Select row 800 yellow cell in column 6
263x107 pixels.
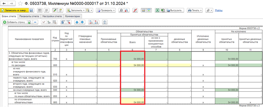pyautogui.click(x=133, y=65)
